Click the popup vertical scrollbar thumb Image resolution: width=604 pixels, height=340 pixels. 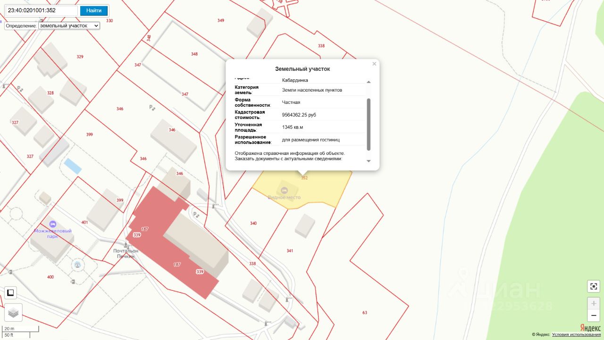pos(369,124)
